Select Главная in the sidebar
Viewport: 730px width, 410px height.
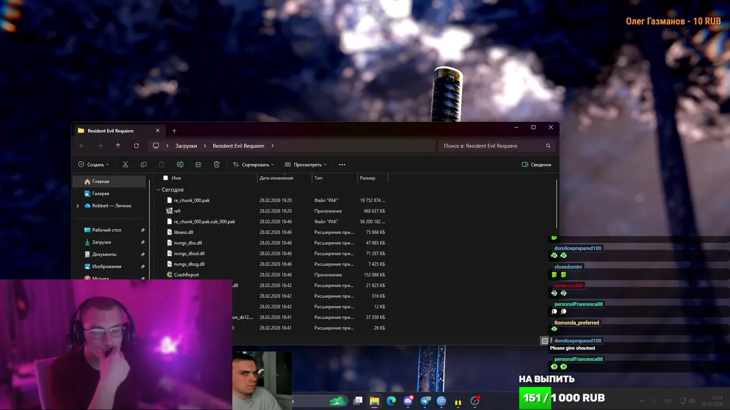point(109,181)
